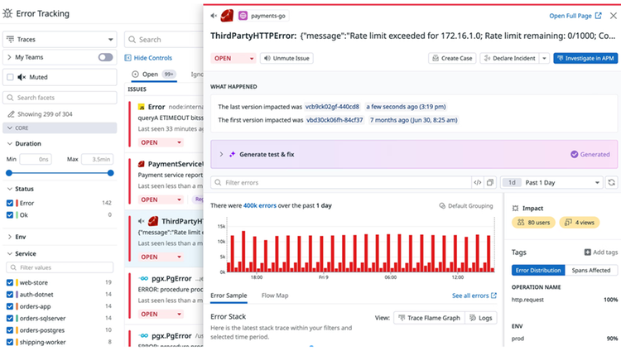Click the Hide Controls panel icon
This screenshot has width=621, height=351.
128,58
